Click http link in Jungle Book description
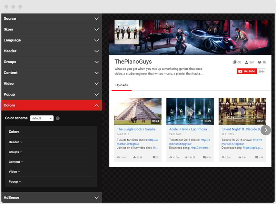The image size is (276, 204). click(153, 140)
